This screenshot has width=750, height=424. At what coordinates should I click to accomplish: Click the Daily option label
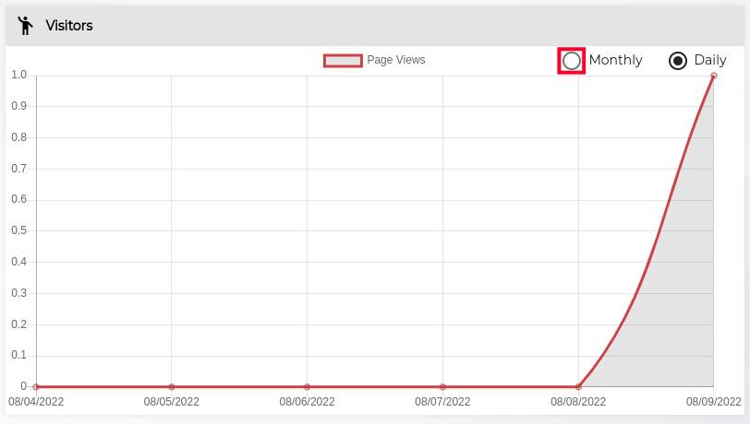click(x=710, y=61)
